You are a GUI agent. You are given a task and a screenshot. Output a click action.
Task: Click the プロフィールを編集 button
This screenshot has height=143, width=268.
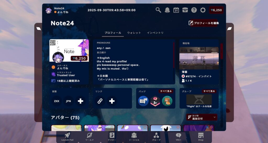[x=204, y=23]
